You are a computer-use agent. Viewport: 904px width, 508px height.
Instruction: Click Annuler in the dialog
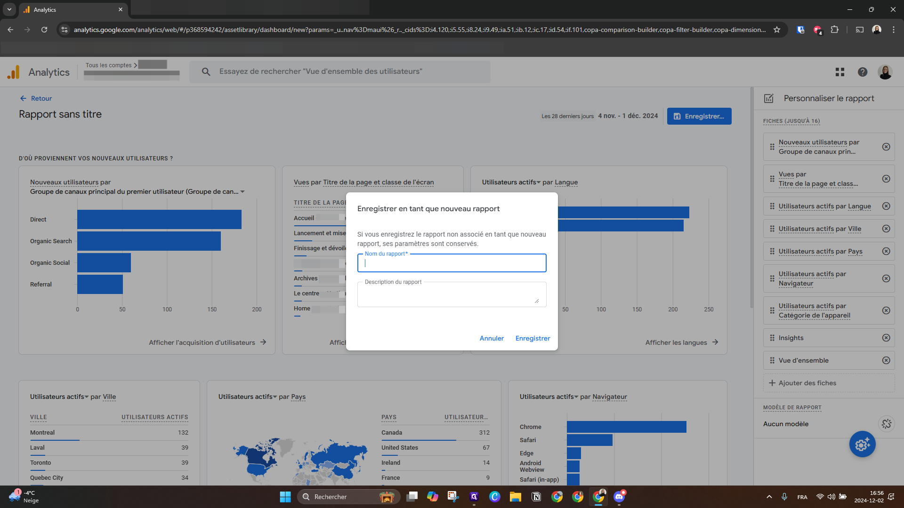pos(492,338)
